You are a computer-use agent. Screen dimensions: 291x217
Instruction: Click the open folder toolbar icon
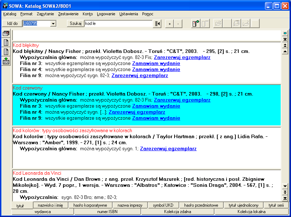(x=218, y=23)
